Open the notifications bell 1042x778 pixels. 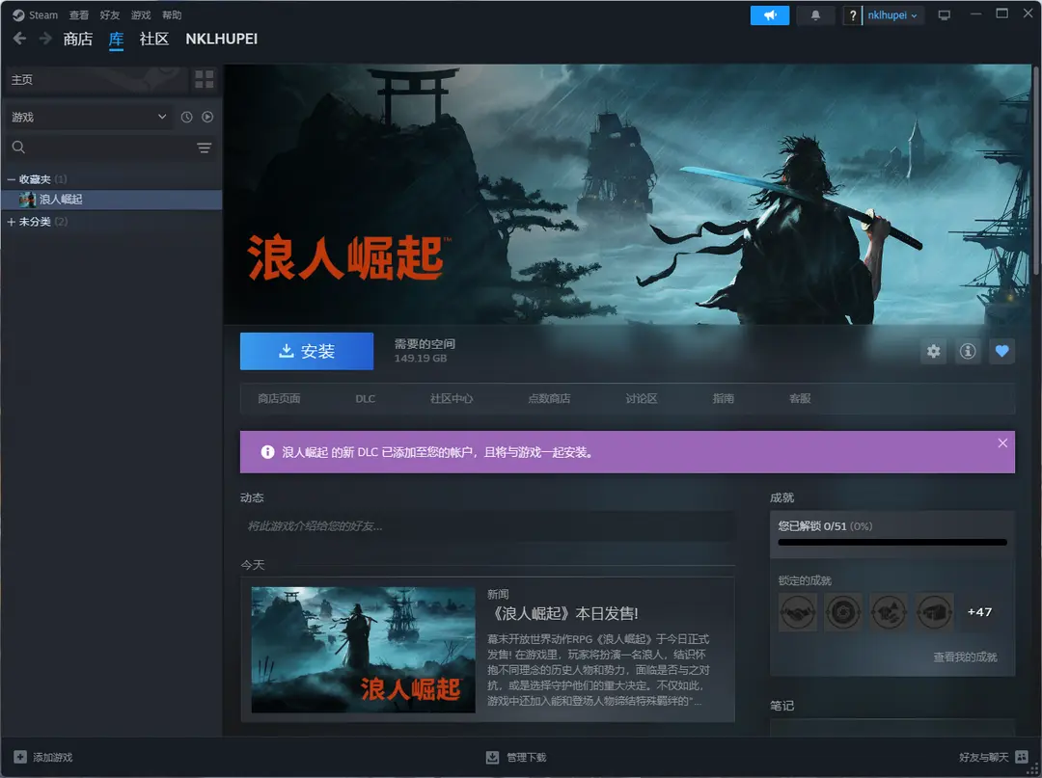815,15
